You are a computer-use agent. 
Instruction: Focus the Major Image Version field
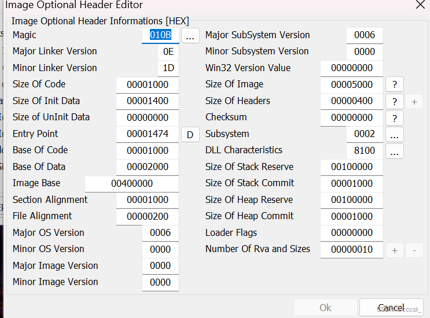tap(160, 266)
